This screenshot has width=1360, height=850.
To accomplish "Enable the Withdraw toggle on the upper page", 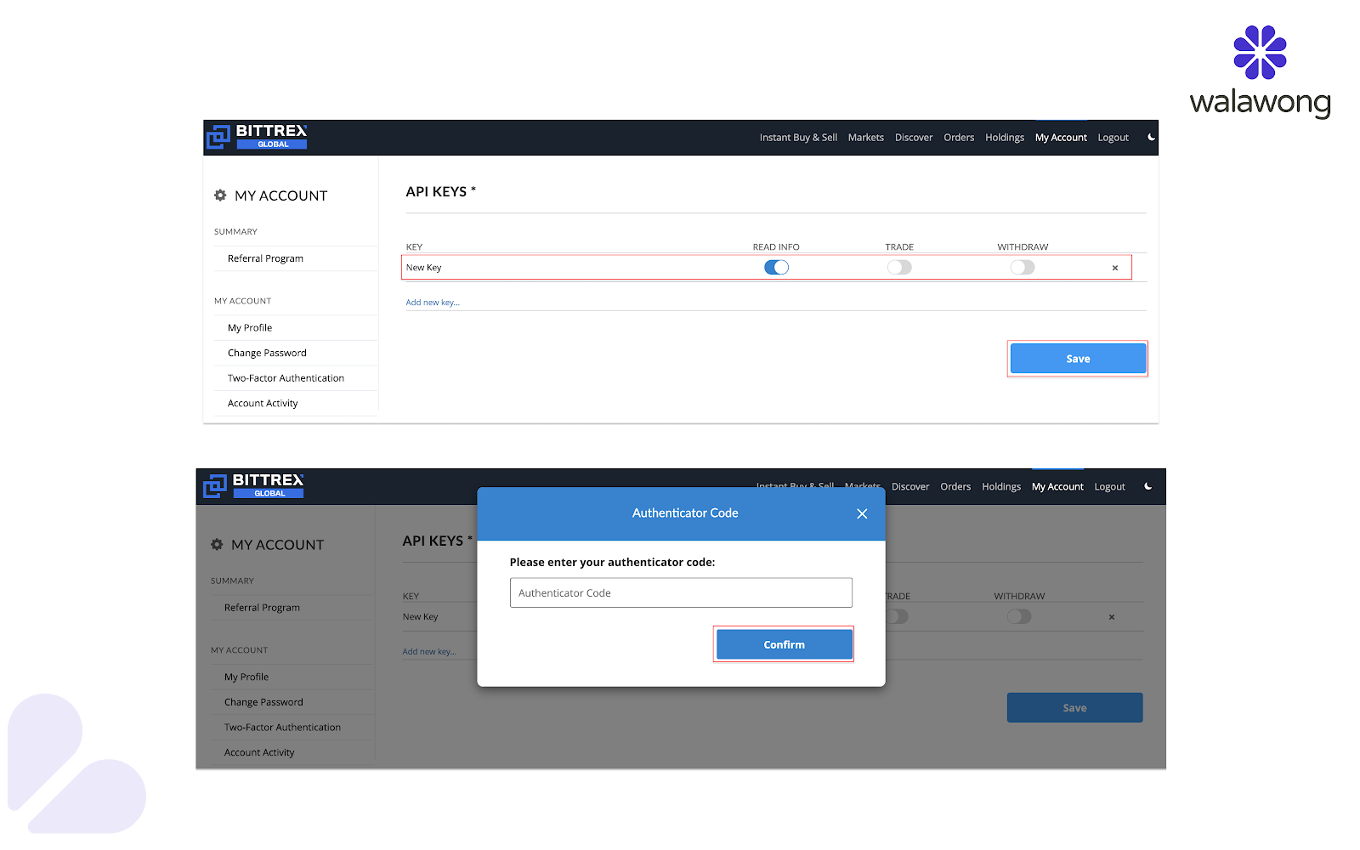I will pos(1023,267).
